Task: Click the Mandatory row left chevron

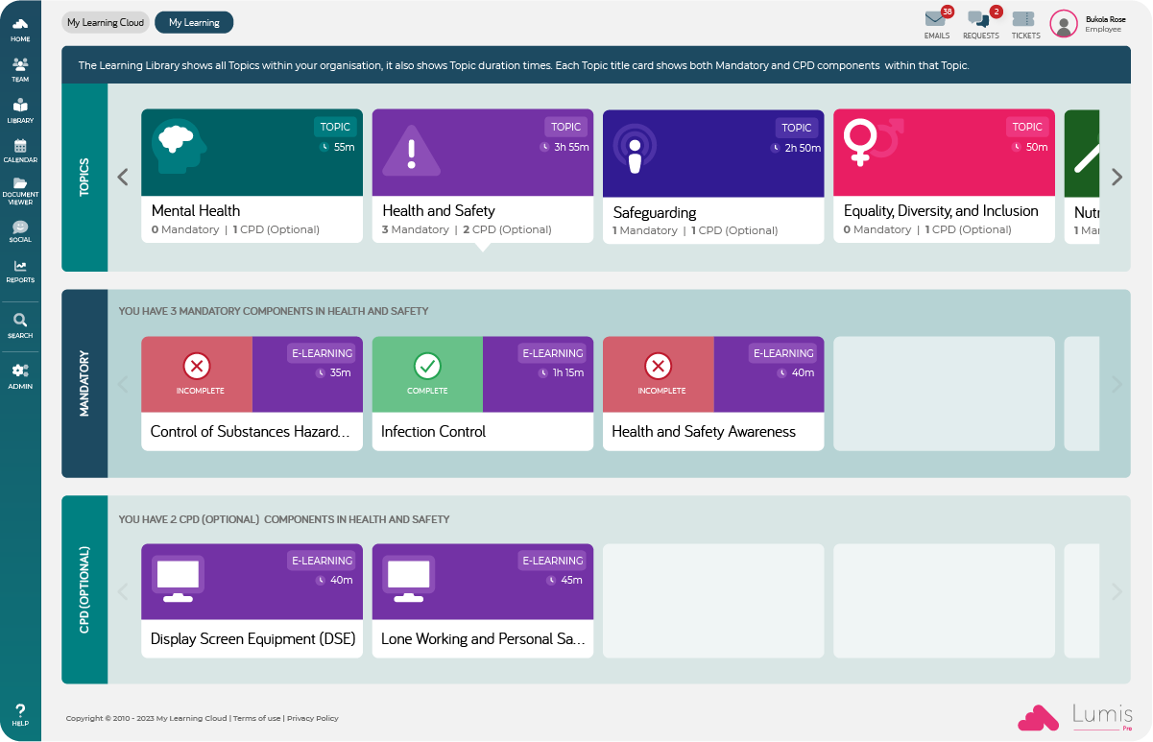Action: 123,384
